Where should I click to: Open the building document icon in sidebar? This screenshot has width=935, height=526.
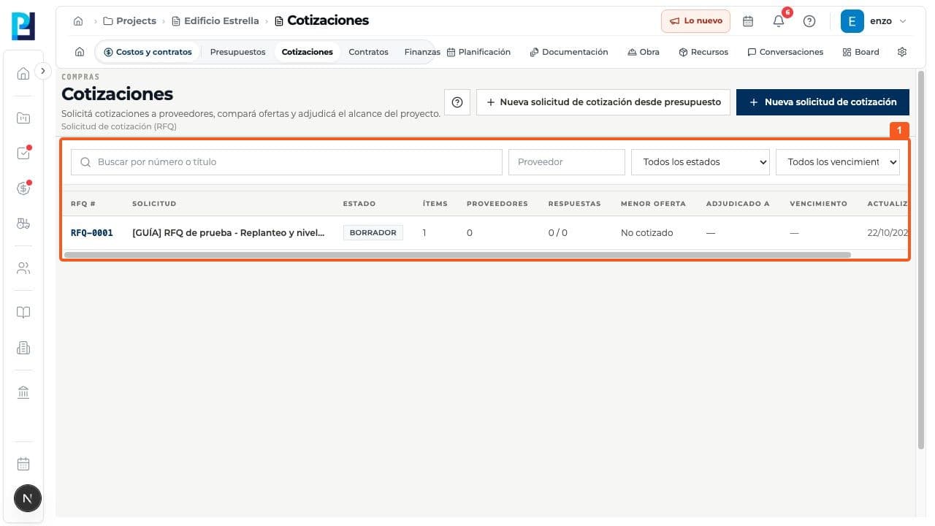pyautogui.click(x=23, y=348)
